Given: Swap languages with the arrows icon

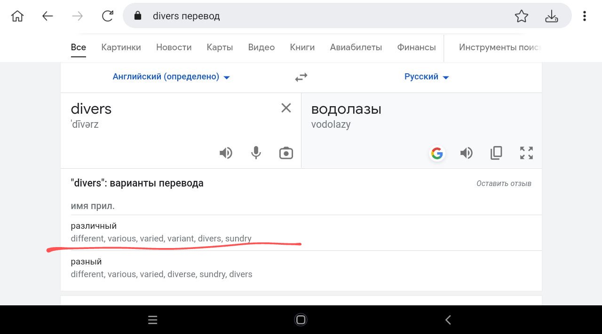Looking at the screenshot, I should pyautogui.click(x=301, y=77).
